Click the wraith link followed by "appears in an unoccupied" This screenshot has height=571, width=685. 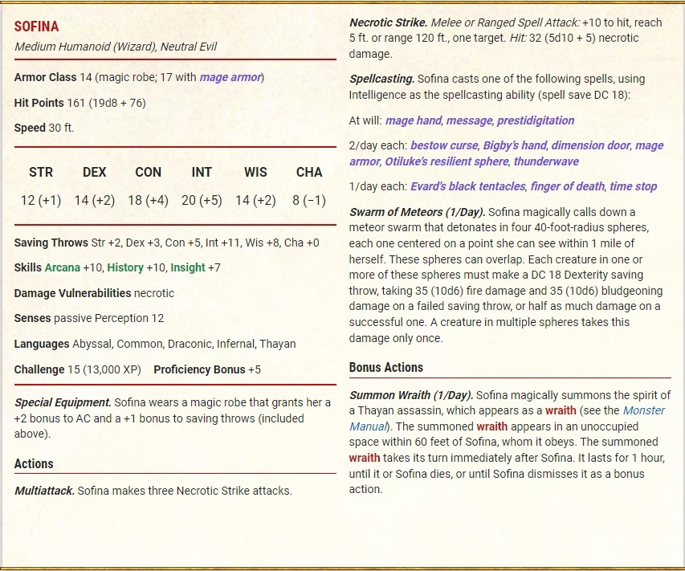492,426
